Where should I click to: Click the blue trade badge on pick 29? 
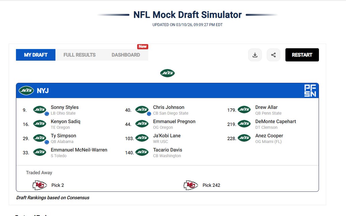coord(47,142)
